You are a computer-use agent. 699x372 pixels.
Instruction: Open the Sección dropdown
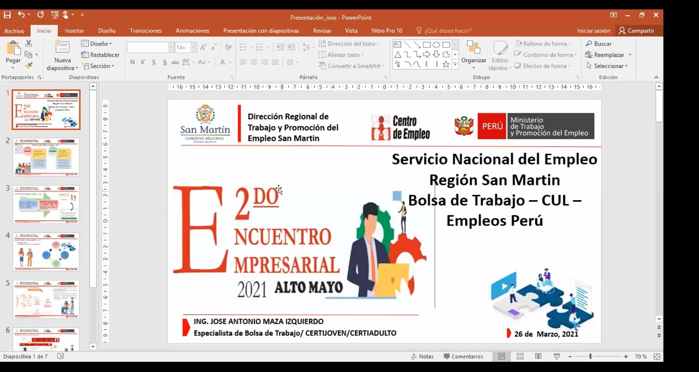click(x=98, y=66)
